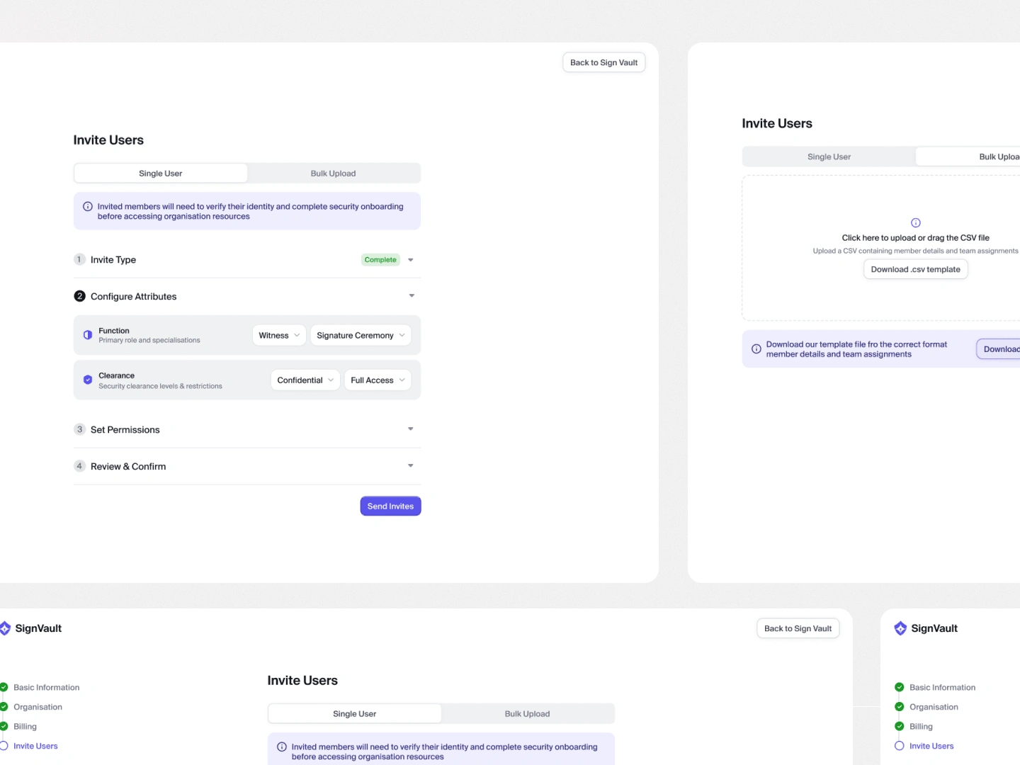
Task: Click the step 2 Configure Attributes number badge
Action: pos(80,296)
